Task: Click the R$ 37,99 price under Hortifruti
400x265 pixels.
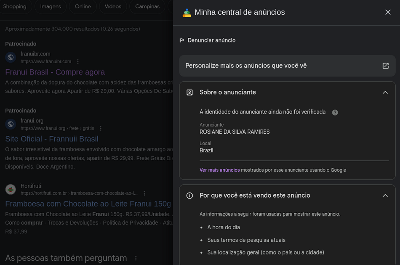Action: 16,232
